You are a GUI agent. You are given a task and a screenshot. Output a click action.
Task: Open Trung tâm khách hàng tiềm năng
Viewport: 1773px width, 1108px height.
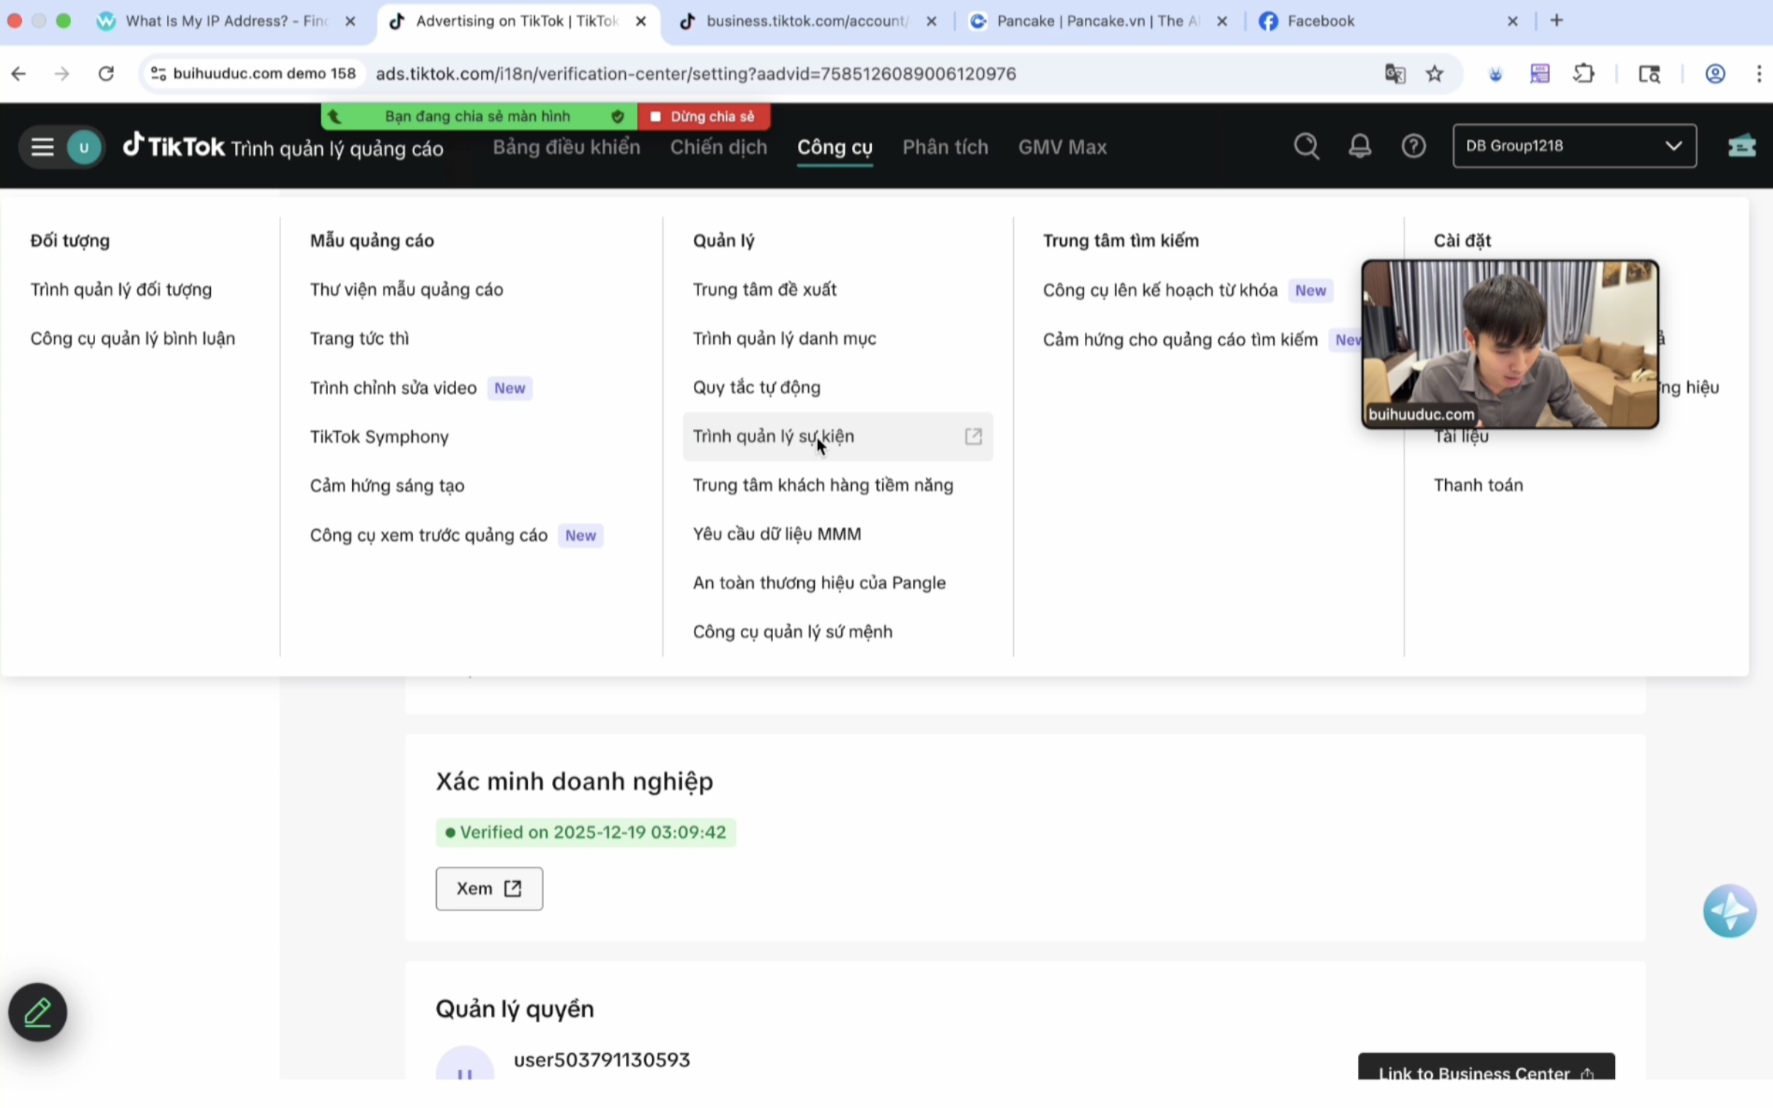click(822, 485)
